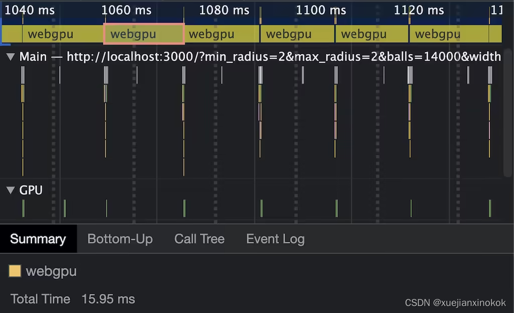
Task: Click the webgpu name in Summary panel
Action: pyautogui.click(x=51, y=271)
